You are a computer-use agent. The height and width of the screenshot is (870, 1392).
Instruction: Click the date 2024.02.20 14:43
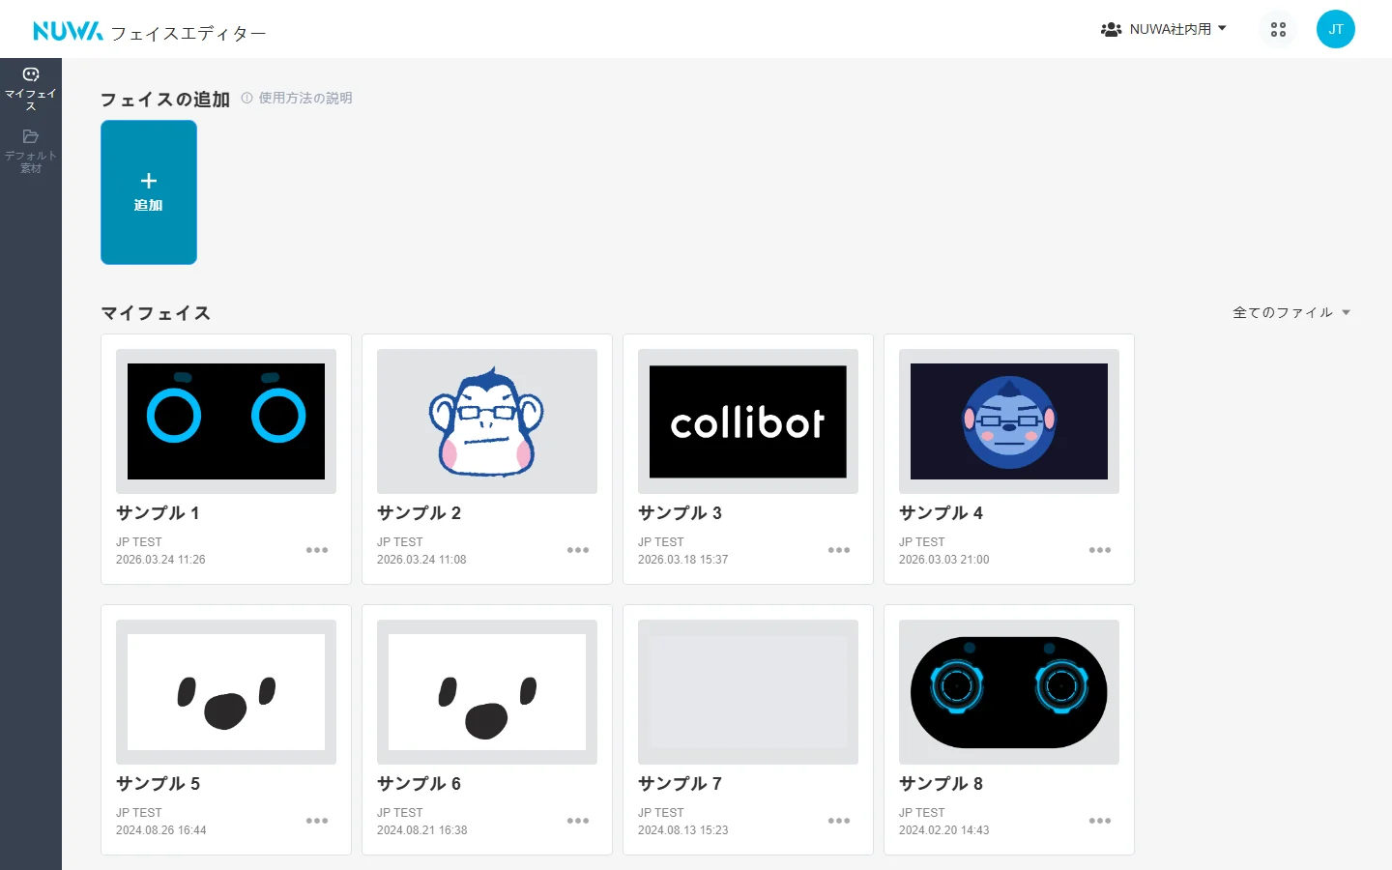[x=943, y=830]
